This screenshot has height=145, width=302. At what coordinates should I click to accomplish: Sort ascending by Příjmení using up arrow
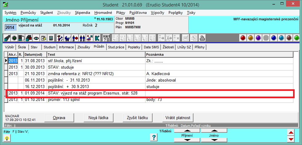(x=187, y=131)
